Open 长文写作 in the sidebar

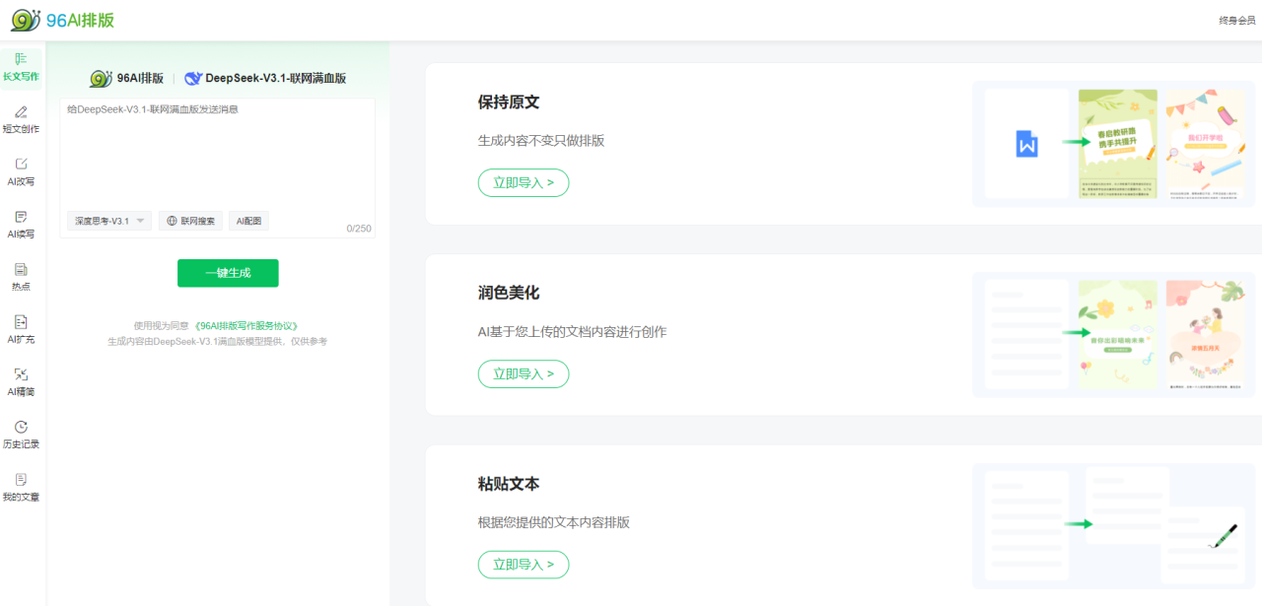coord(21,66)
